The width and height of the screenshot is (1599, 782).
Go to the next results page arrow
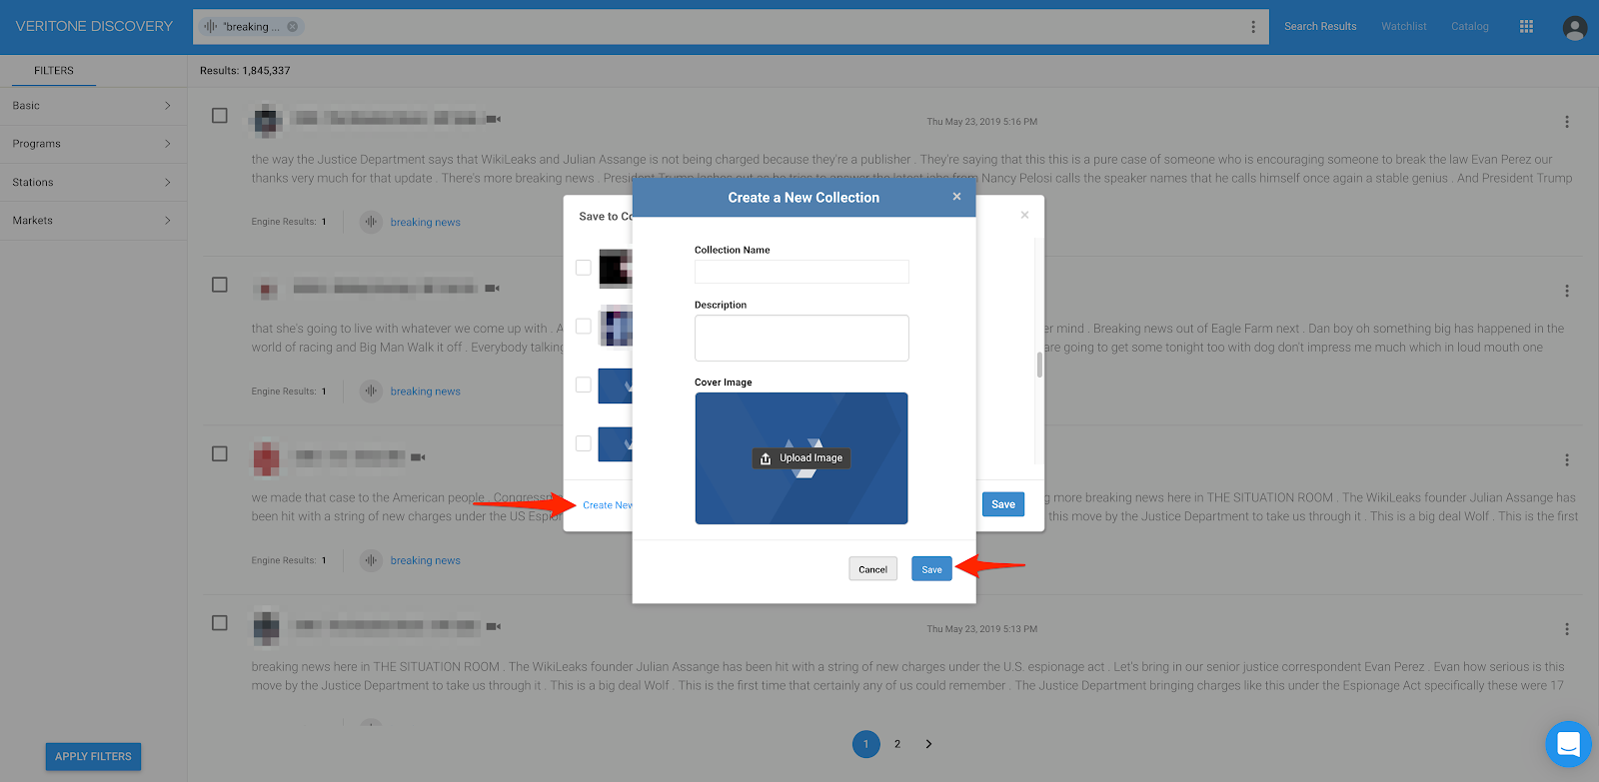(x=928, y=744)
